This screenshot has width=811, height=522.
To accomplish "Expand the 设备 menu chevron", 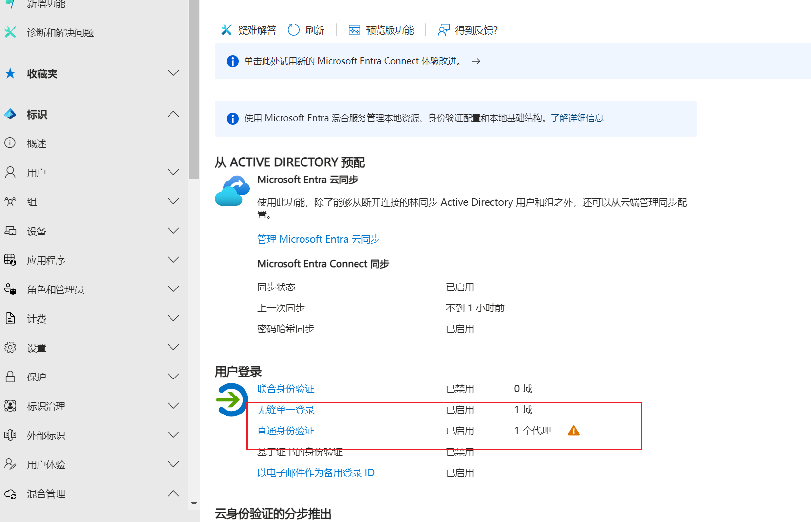I will (x=173, y=231).
